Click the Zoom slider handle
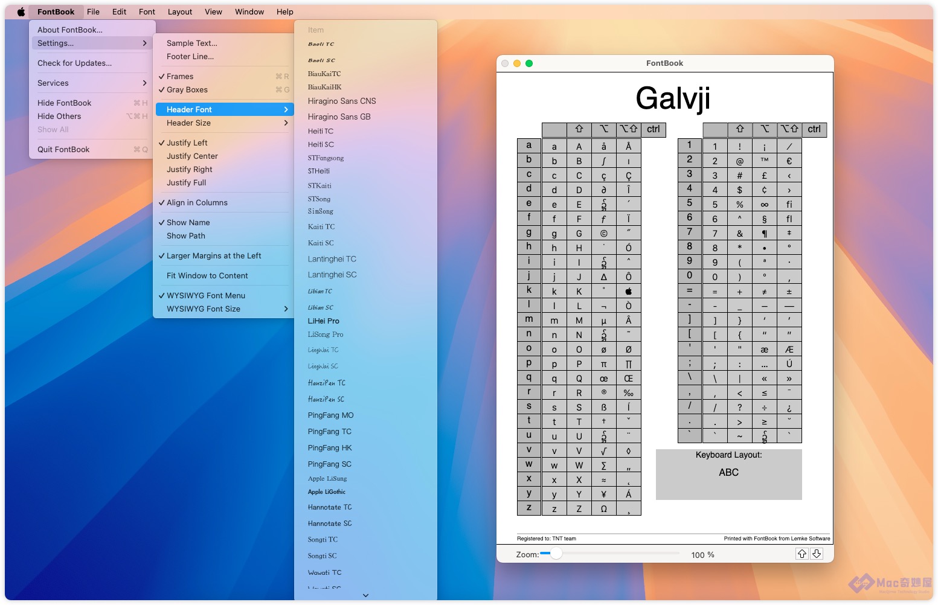The width and height of the screenshot is (938, 605). click(x=556, y=553)
